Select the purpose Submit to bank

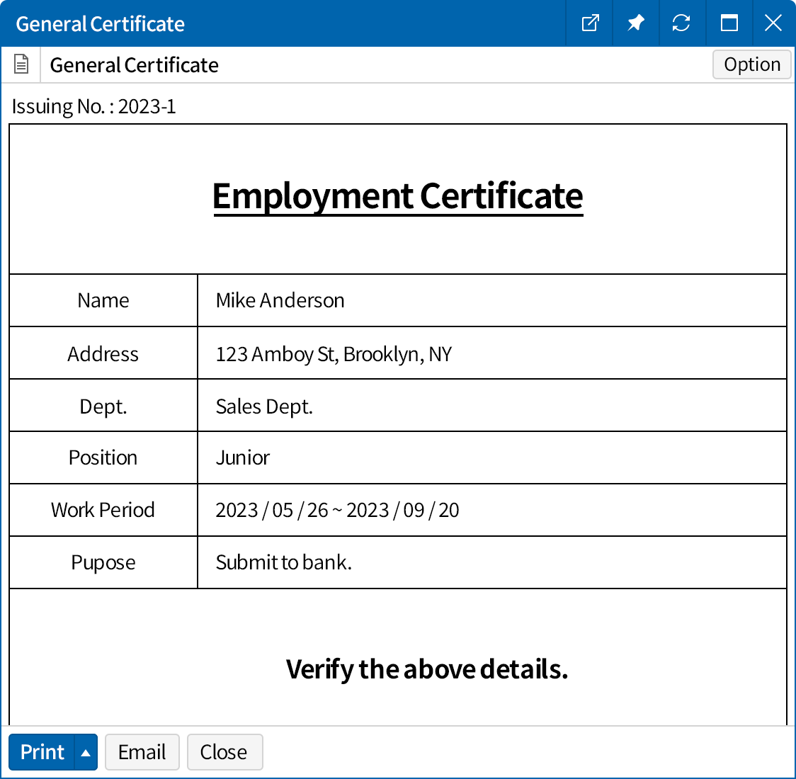pyautogui.click(x=283, y=562)
